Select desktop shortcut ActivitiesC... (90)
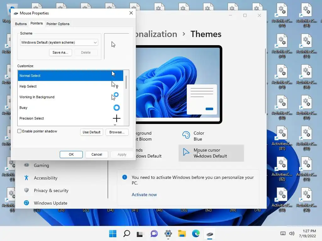Image resolution: width=322 pixels, height=241 pixels. [x=306, y=200]
